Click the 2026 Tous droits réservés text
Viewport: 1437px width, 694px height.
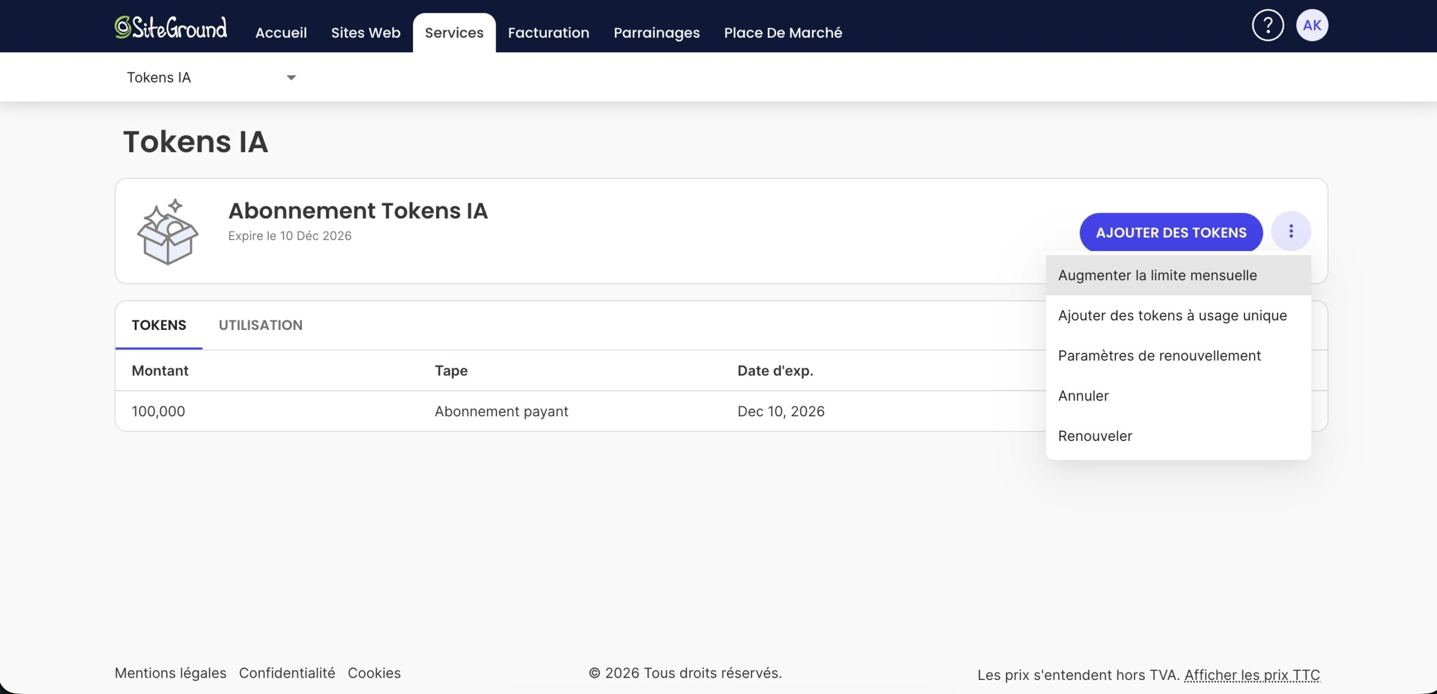click(685, 673)
